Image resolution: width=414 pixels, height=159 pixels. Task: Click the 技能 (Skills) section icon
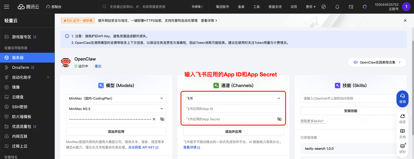click(x=337, y=85)
